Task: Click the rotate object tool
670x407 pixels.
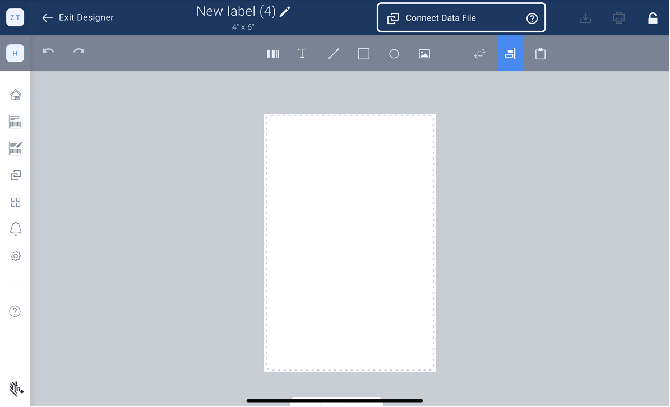Action: point(479,53)
